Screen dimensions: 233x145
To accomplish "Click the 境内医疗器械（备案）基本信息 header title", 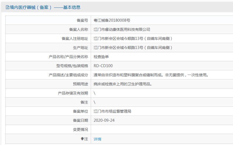I will [45, 7].
